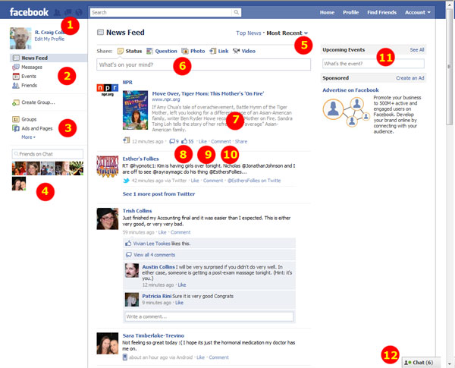Image resolution: width=455 pixels, height=368 pixels.
Task: Open Advertise on Facebook link
Action: click(x=350, y=90)
